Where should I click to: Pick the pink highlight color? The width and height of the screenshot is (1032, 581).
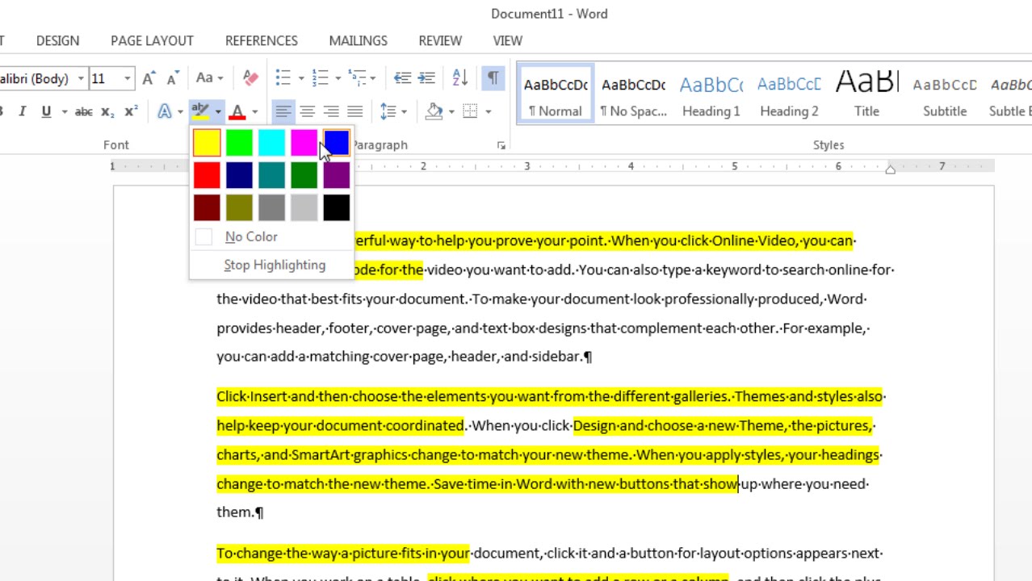(304, 143)
